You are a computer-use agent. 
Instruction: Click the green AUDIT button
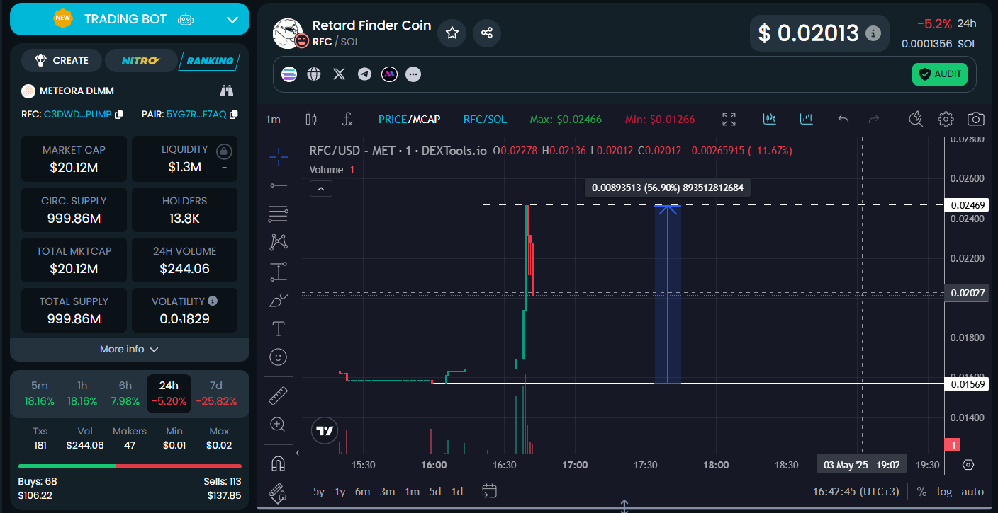pyautogui.click(x=940, y=74)
